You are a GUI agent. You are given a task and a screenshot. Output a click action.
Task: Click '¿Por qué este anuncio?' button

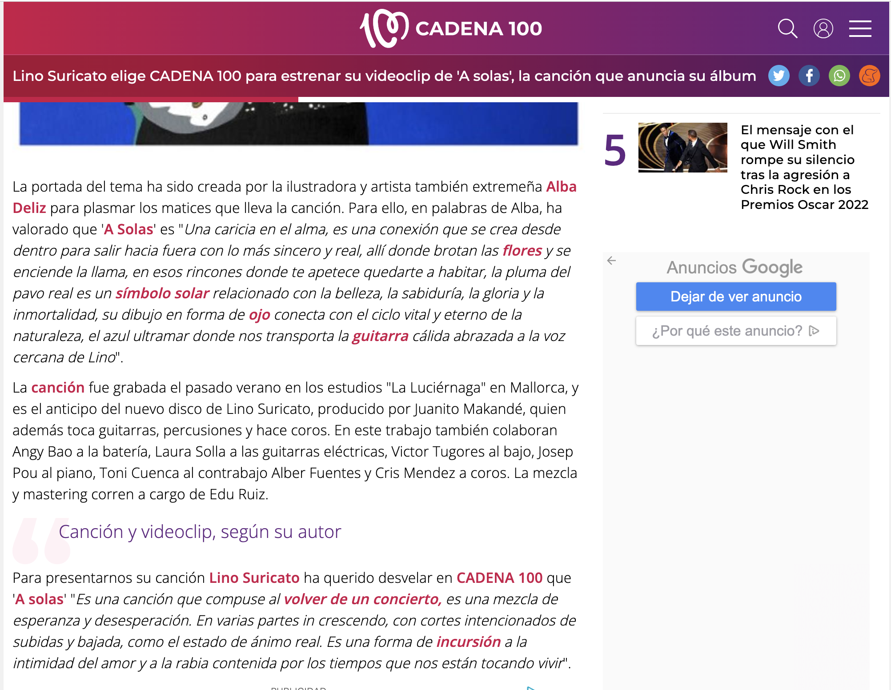(736, 331)
